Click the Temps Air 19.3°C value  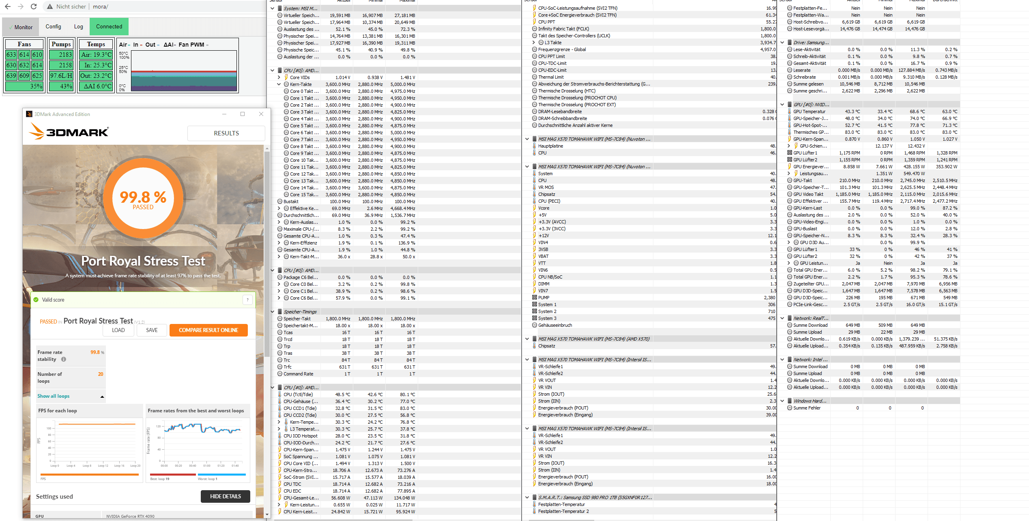96,54
